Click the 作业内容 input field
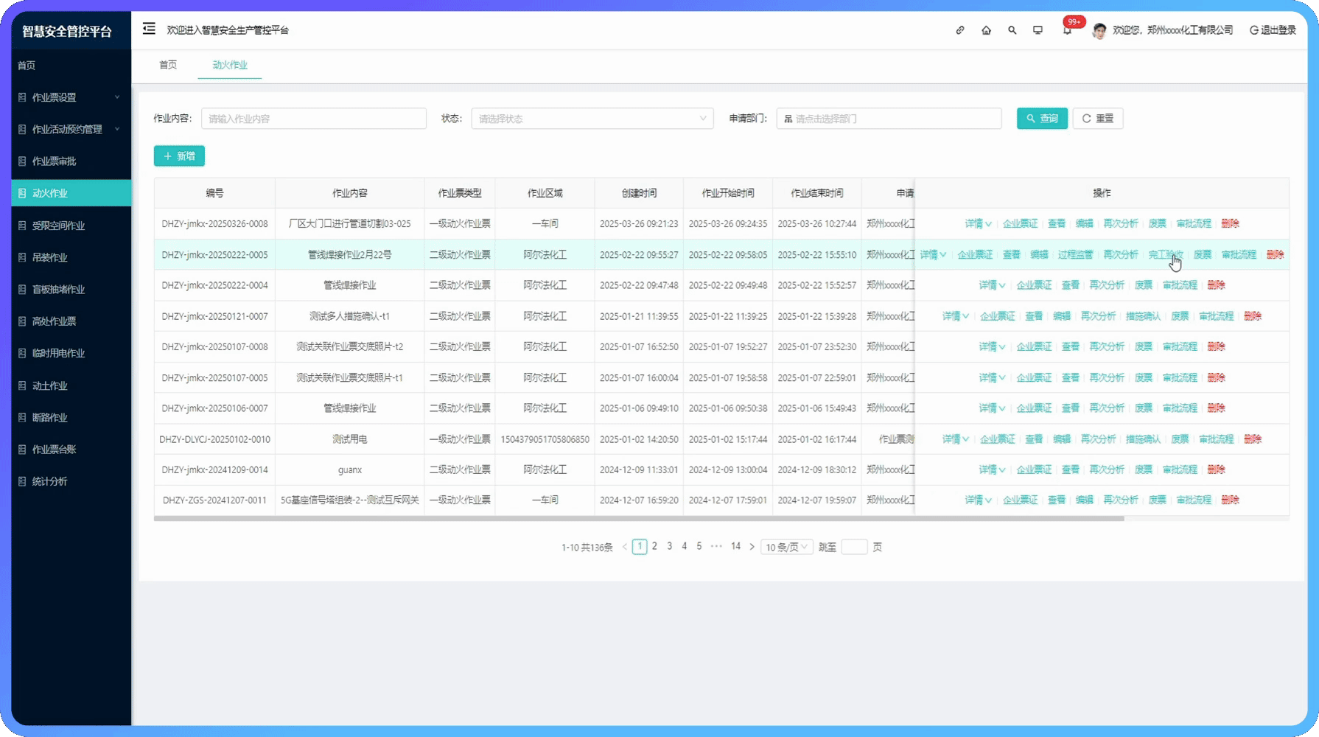 point(314,119)
